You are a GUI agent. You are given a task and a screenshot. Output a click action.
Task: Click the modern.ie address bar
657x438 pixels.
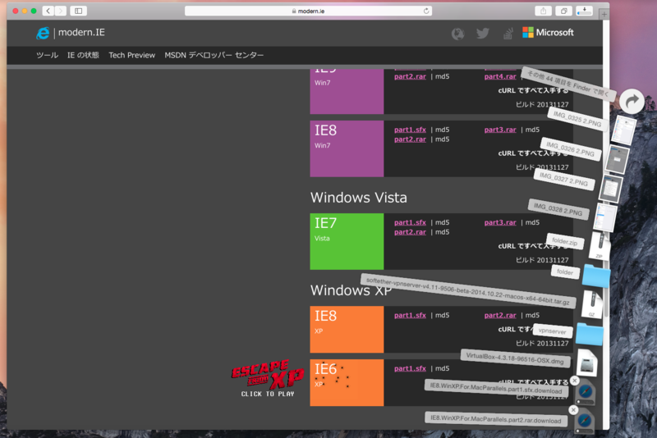click(x=309, y=11)
